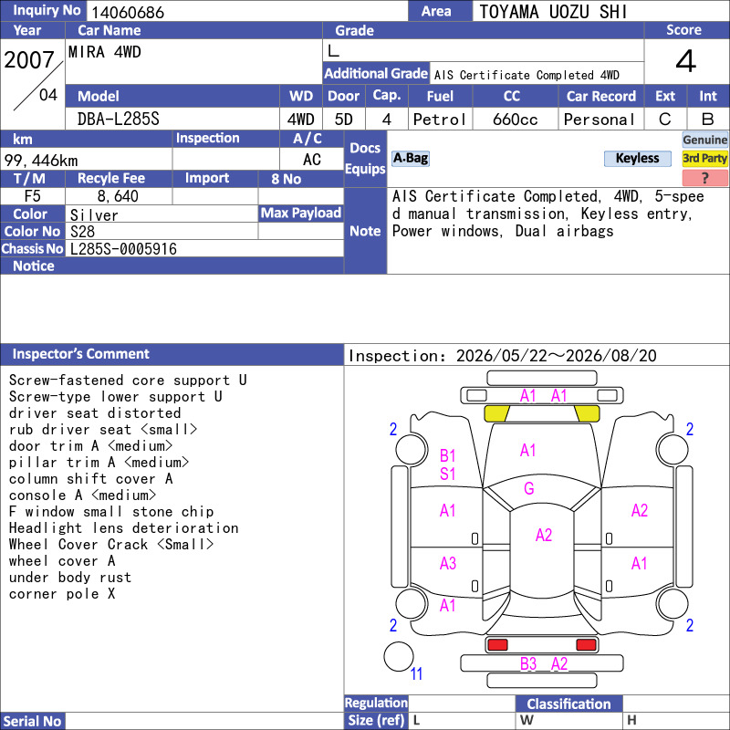Click the model code DBA-L285S
730x730 pixels.
coord(119,120)
